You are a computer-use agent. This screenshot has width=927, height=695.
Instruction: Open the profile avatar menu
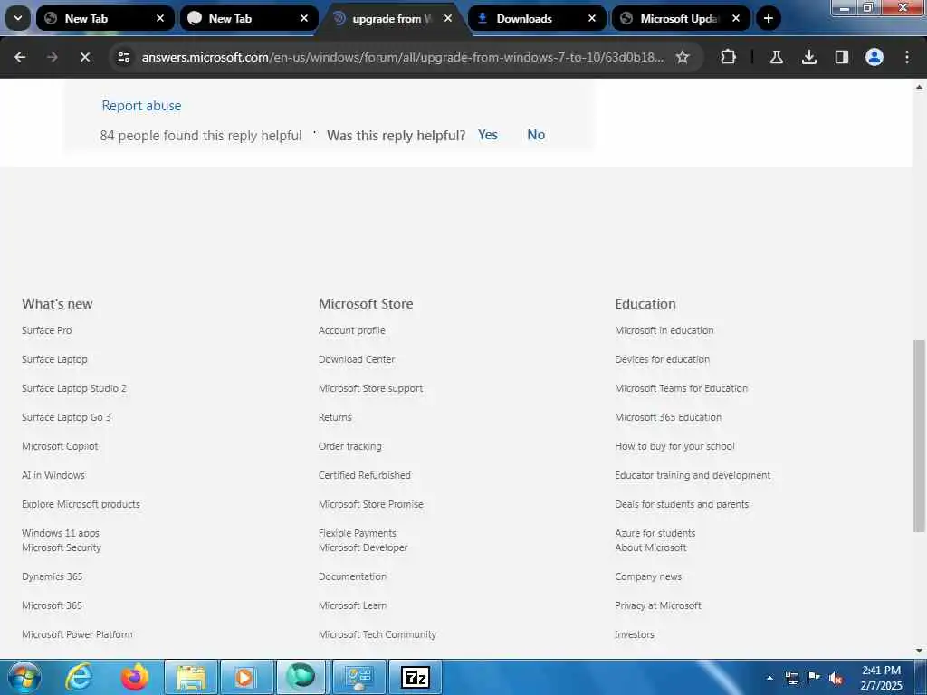coord(874,57)
